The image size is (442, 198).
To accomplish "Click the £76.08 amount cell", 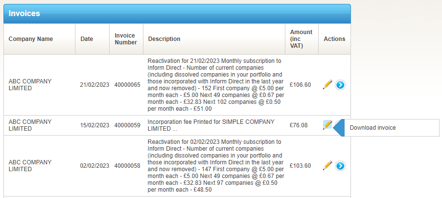I will click(299, 125).
